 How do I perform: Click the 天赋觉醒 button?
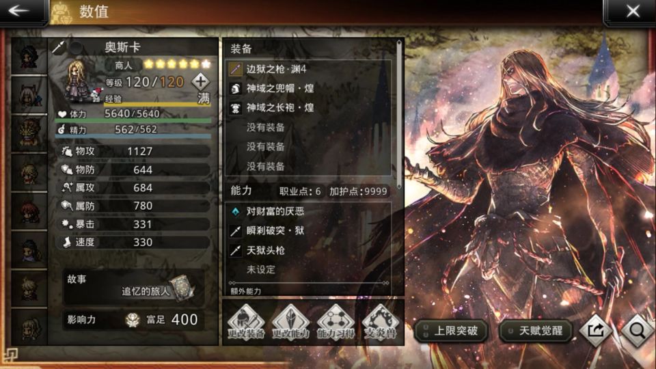tap(536, 331)
